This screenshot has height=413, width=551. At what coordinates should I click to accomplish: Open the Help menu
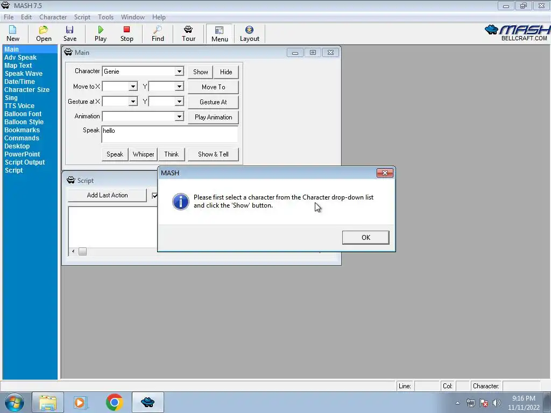click(x=159, y=17)
